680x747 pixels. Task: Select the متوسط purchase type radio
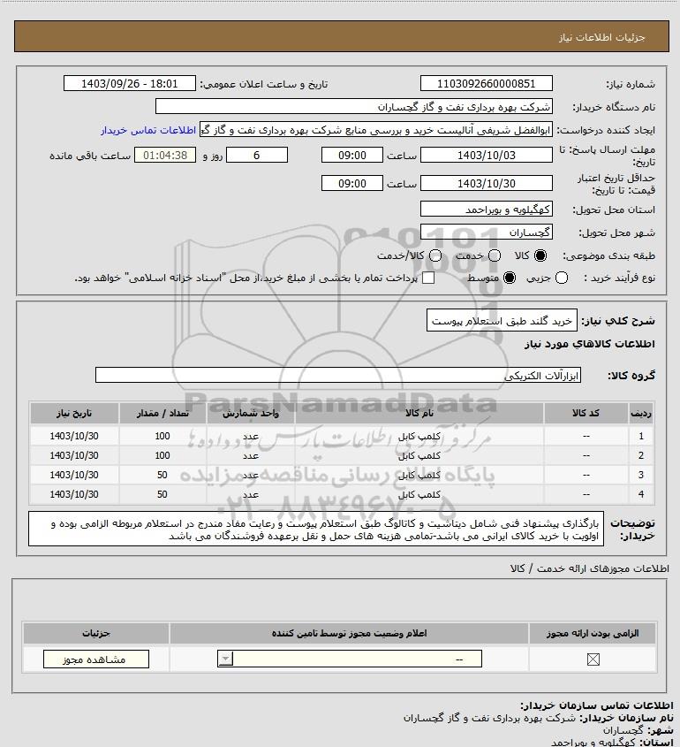510,278
